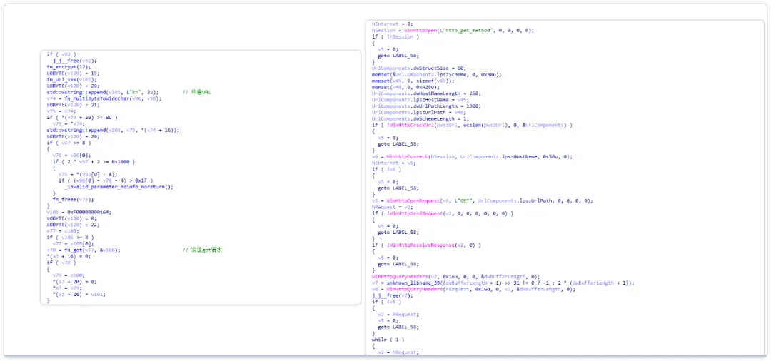The image size is (771, 361).
Task: Select the memset 0xA28u line
Action: click(406, 88)
